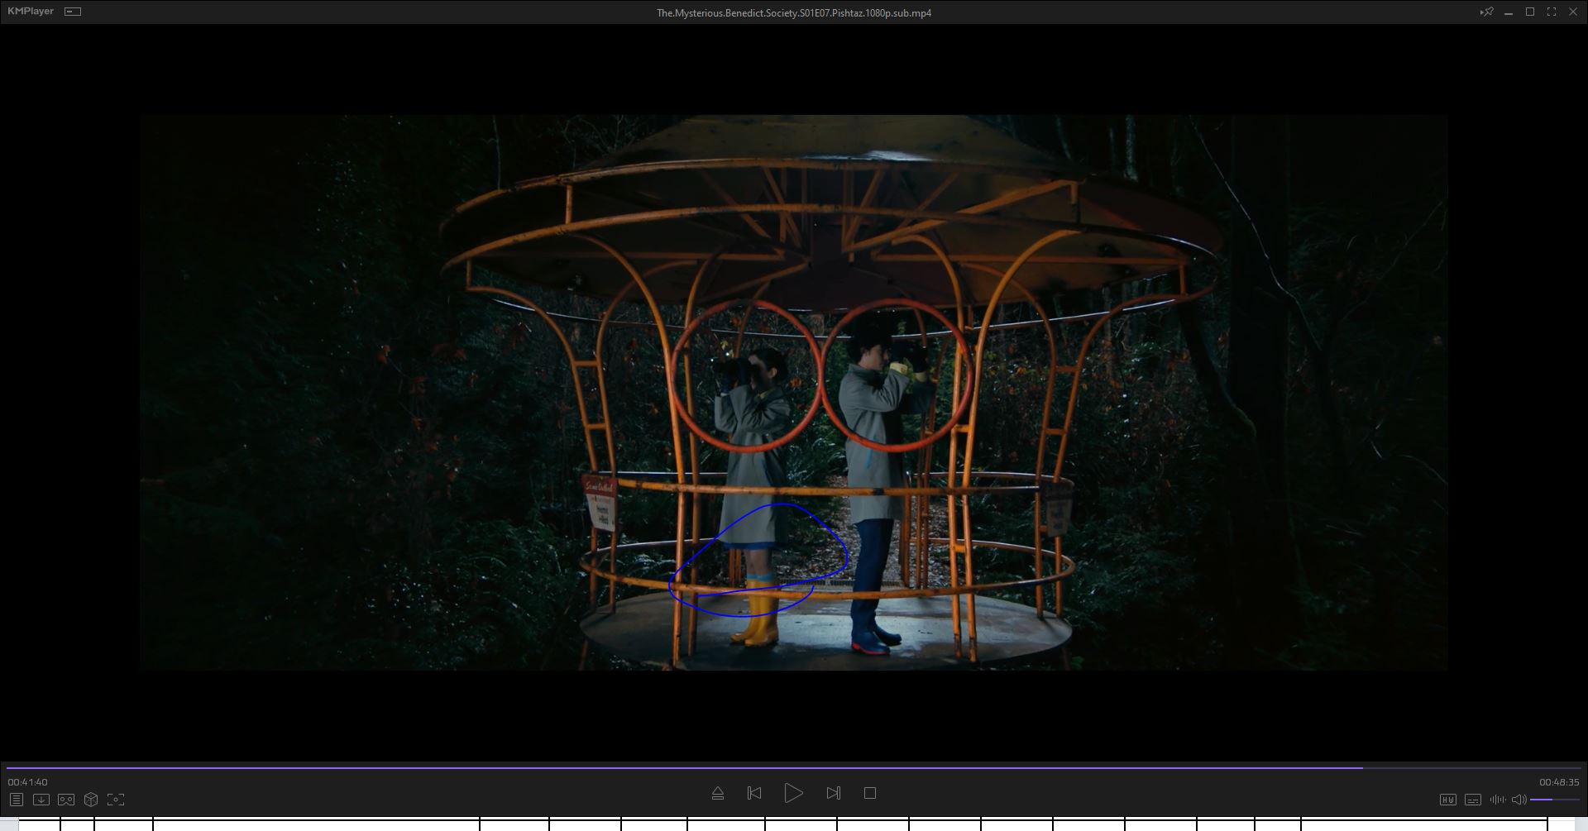
Task: Mute audio with the speaker icon
Action: 1519,800
